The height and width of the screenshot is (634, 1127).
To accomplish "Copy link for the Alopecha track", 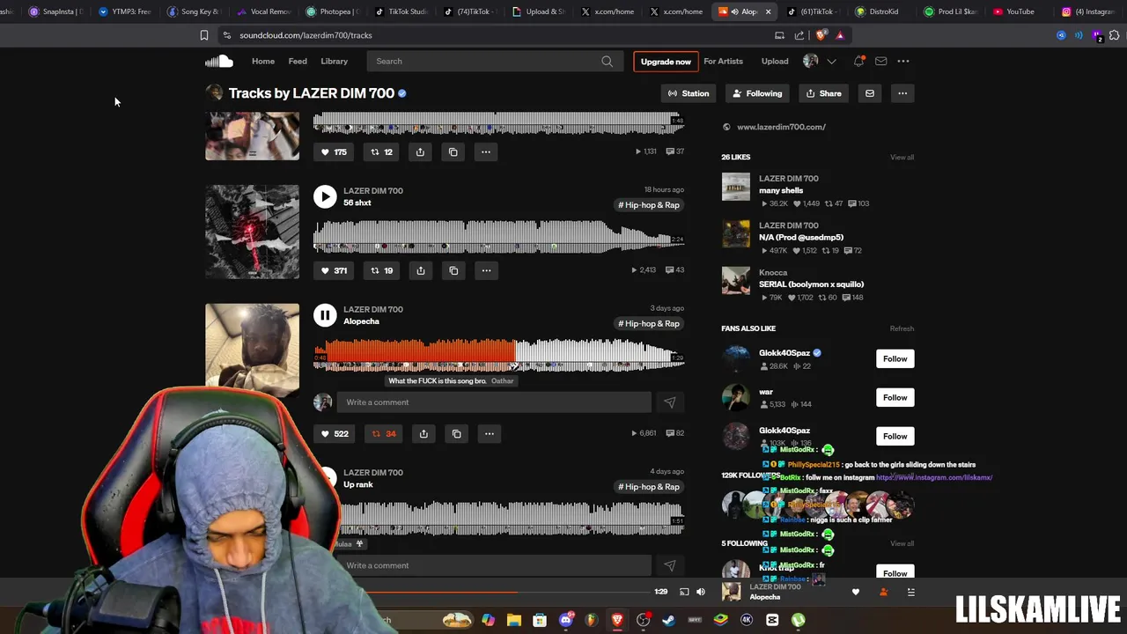I will click(x=456, y=433).
